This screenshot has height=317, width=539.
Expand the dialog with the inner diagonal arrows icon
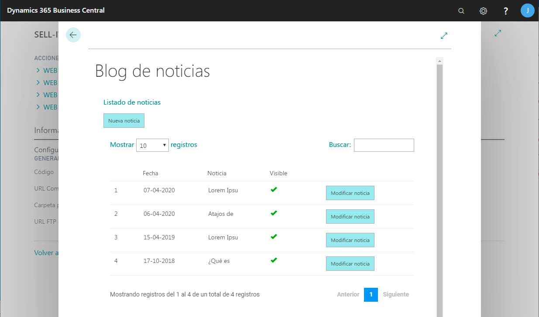point(444,36)
